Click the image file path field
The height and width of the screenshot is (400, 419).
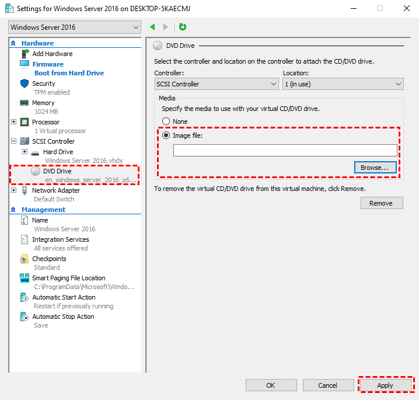click(285, 151)
